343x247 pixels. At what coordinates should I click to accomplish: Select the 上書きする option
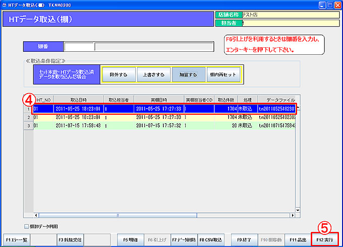(x=150, y=75)
